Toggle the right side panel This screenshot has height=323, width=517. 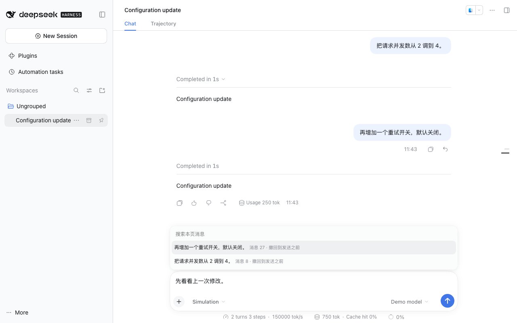point(506,10)
